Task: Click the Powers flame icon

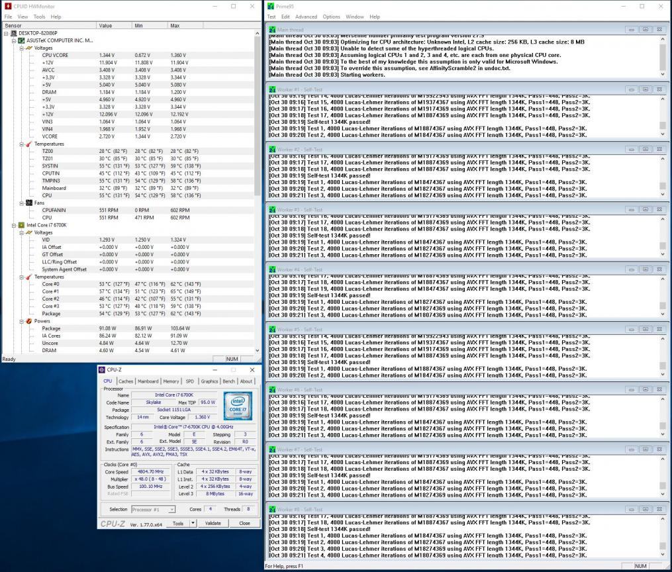Action: [28, 321]
